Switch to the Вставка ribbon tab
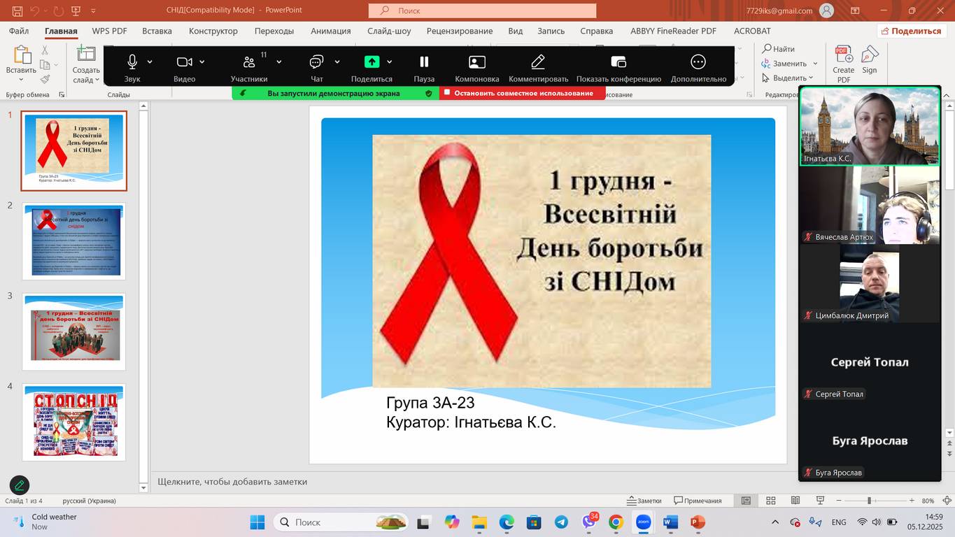 tap(157, 31)
